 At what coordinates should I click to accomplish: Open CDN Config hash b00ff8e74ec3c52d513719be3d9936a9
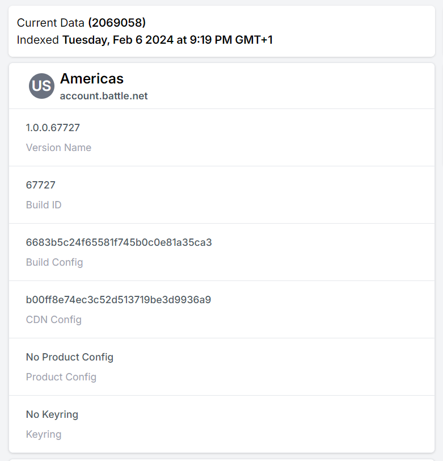(119, 300)
